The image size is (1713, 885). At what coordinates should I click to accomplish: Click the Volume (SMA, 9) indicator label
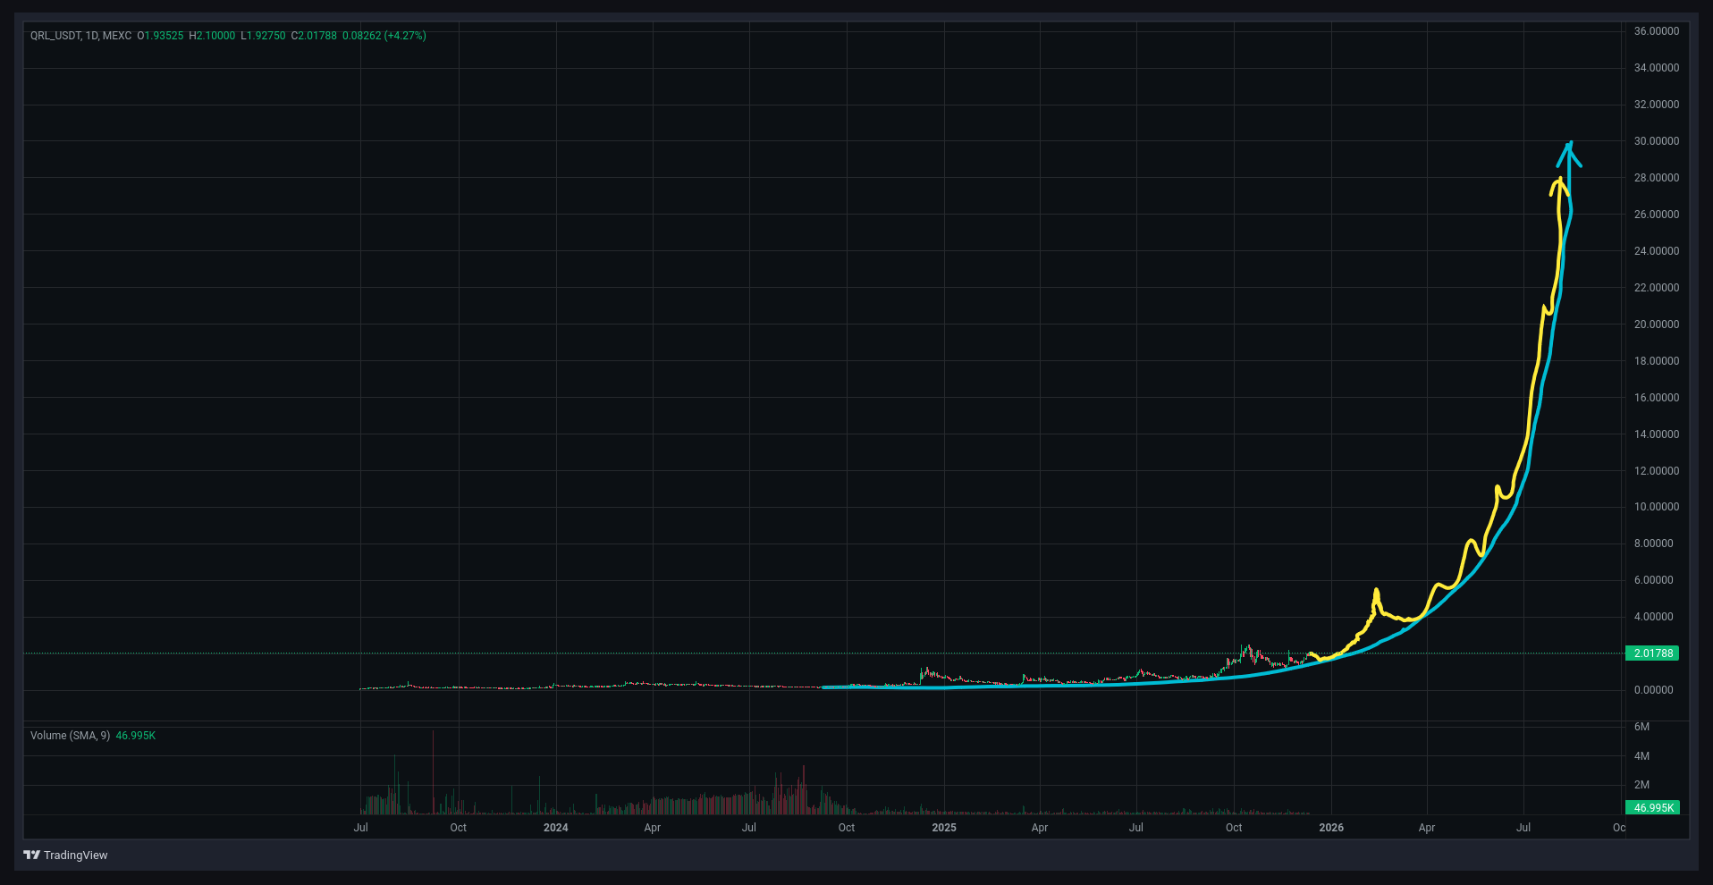(x=70, y=736)
